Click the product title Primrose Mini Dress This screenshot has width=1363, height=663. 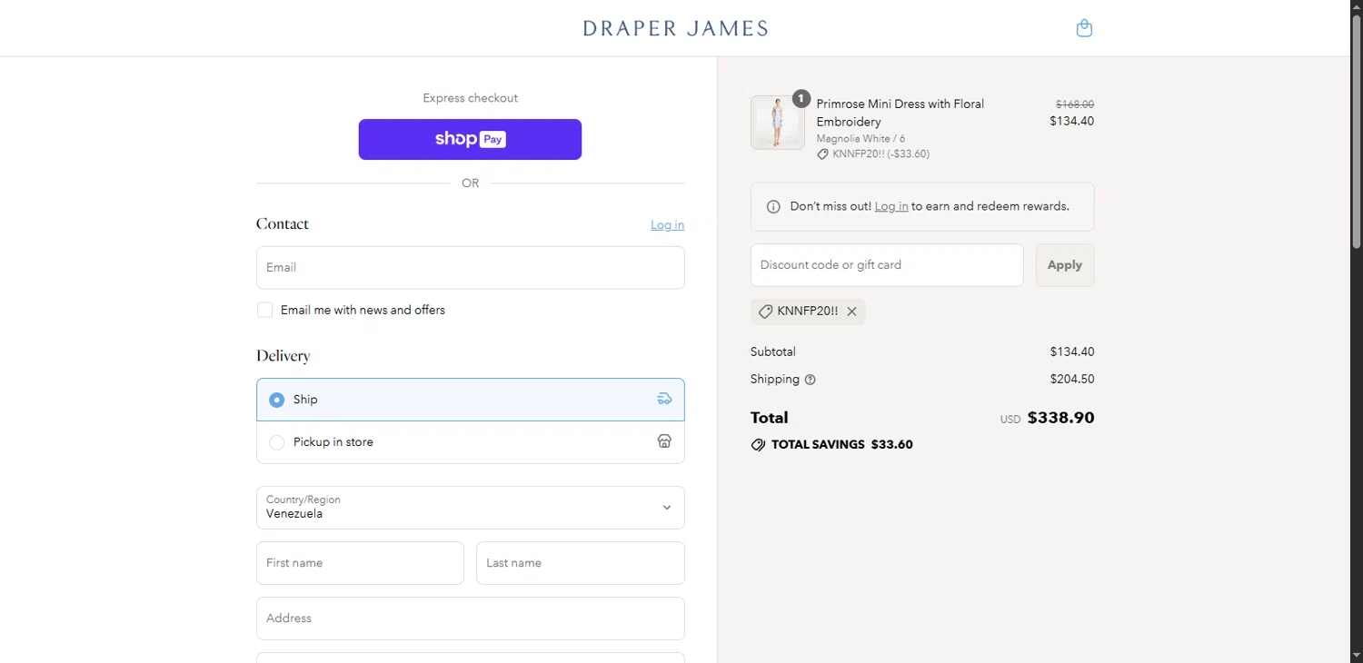point(900,113)
